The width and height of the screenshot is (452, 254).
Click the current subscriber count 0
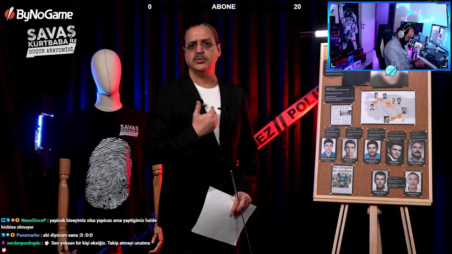(x=150, y=7)
